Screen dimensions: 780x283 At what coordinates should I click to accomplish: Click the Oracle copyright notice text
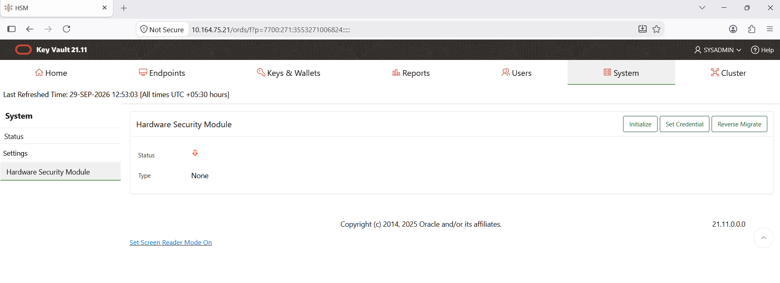click(421, 224)
